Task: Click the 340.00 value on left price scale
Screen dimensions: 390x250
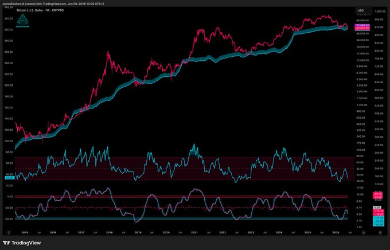Action: pyautogui.click(x=9, y=7)
